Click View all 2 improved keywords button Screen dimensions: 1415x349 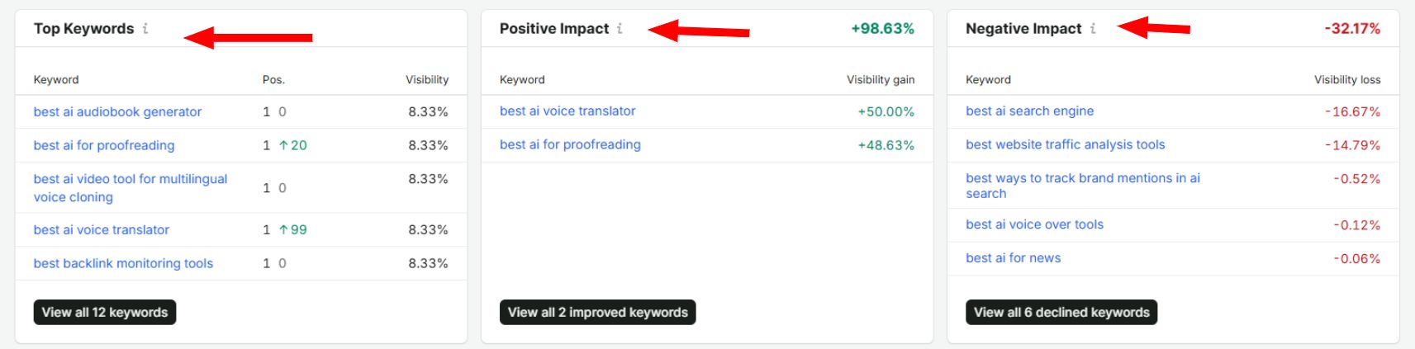597,312
